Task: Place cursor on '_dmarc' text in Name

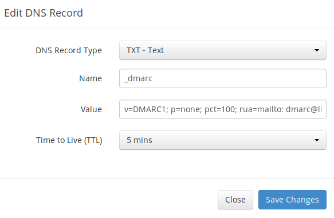Action: click(x=138, y=78)
